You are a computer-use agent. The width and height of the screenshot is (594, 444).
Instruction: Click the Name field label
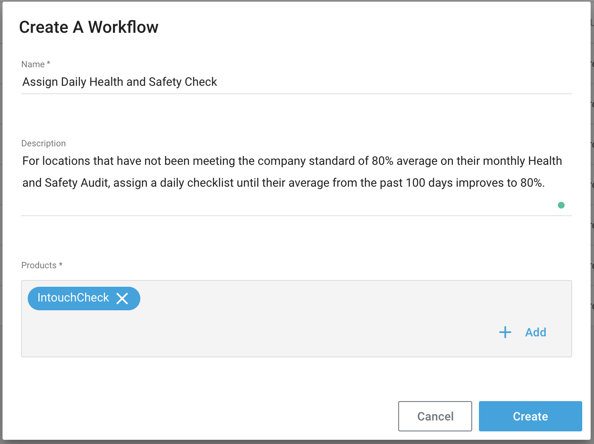(x=33, y=64)
